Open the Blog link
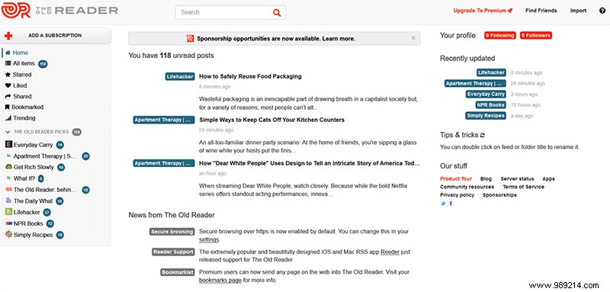Image resolution: width=610 pixels, height=292 pixels. tap(486, 179)
